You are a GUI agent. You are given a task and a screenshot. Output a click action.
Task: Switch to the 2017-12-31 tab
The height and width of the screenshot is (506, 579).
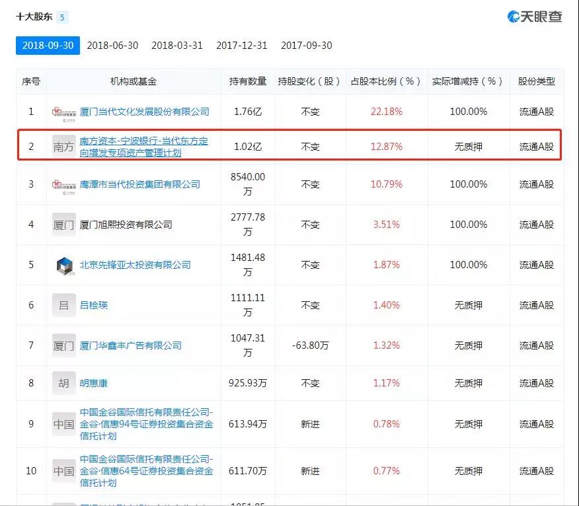[241, 46]
